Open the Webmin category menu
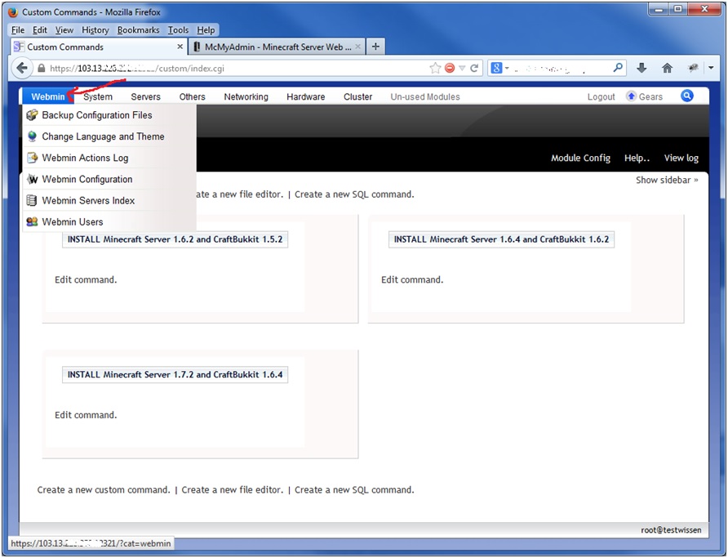 pos(48,96)
